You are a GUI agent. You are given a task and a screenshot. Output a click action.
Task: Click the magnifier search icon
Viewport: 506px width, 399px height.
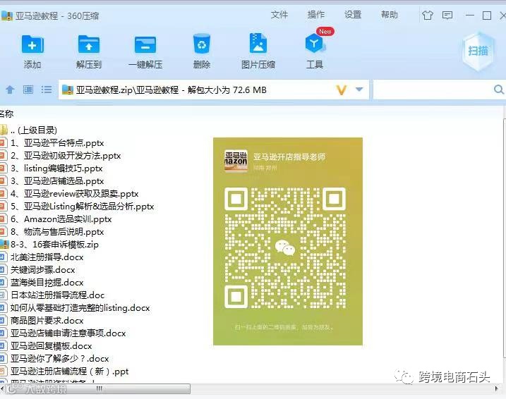tap(499, 90)
